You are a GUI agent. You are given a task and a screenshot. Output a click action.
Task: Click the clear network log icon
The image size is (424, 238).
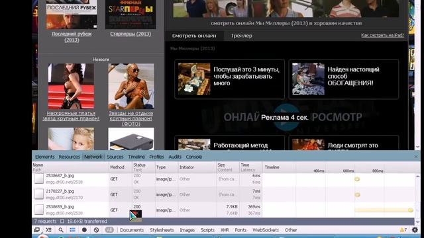pos(96,230)
